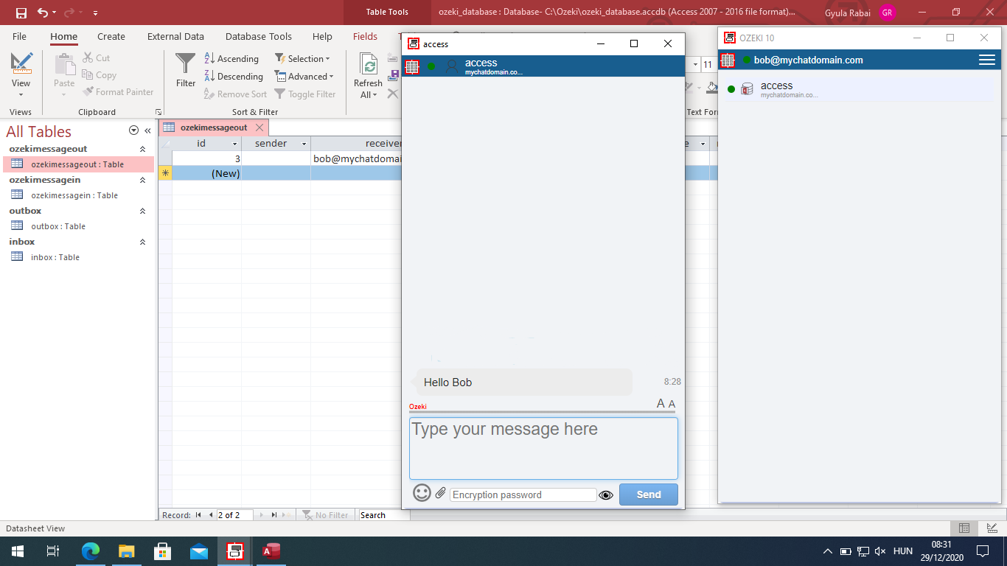Select the access contact in OZEKI 10 list
The width and height of the screenshot is (1007, 566).
(x=860, y=90)
